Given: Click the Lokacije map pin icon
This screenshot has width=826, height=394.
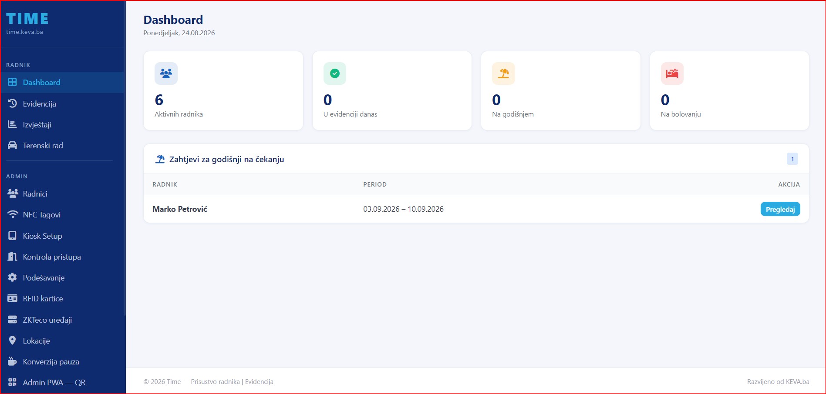Looking at the screenshot, I should [x=13, y=341].
